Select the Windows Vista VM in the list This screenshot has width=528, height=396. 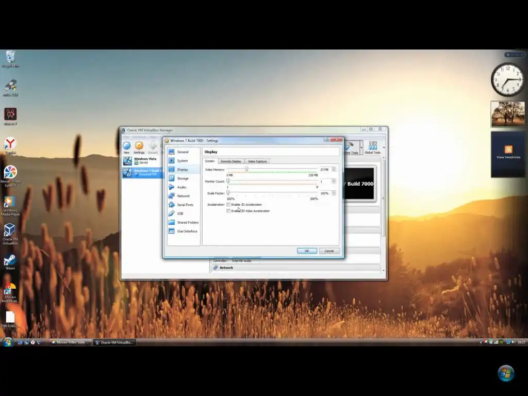[x=142, y=161]
